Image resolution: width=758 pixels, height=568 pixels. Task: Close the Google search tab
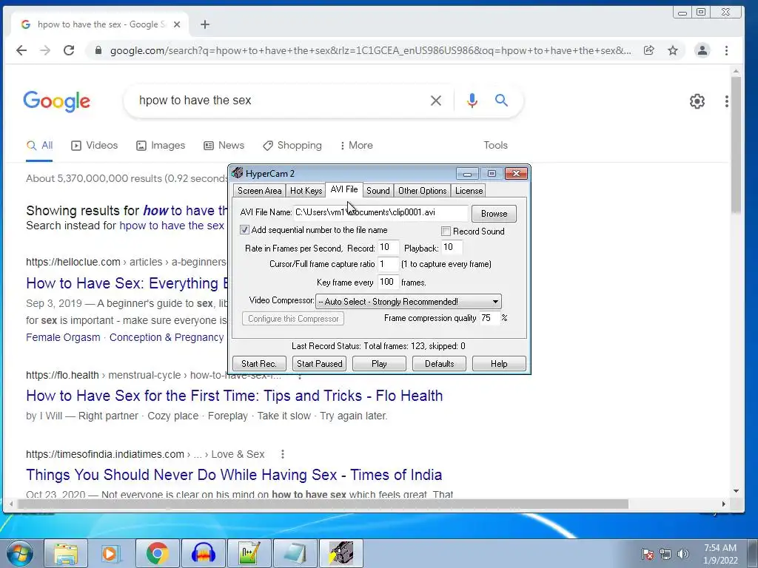(x=177, y=24)
